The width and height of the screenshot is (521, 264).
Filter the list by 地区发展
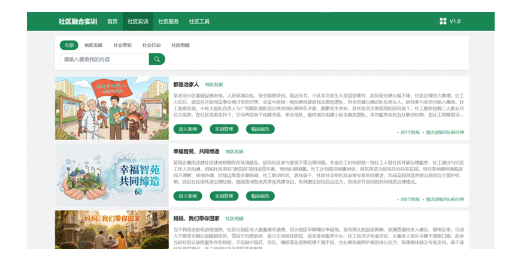click(93, 45)
